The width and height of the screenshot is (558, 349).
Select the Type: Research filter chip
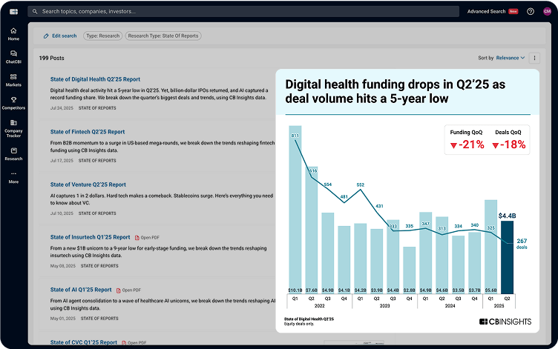(x=102, y=36)
